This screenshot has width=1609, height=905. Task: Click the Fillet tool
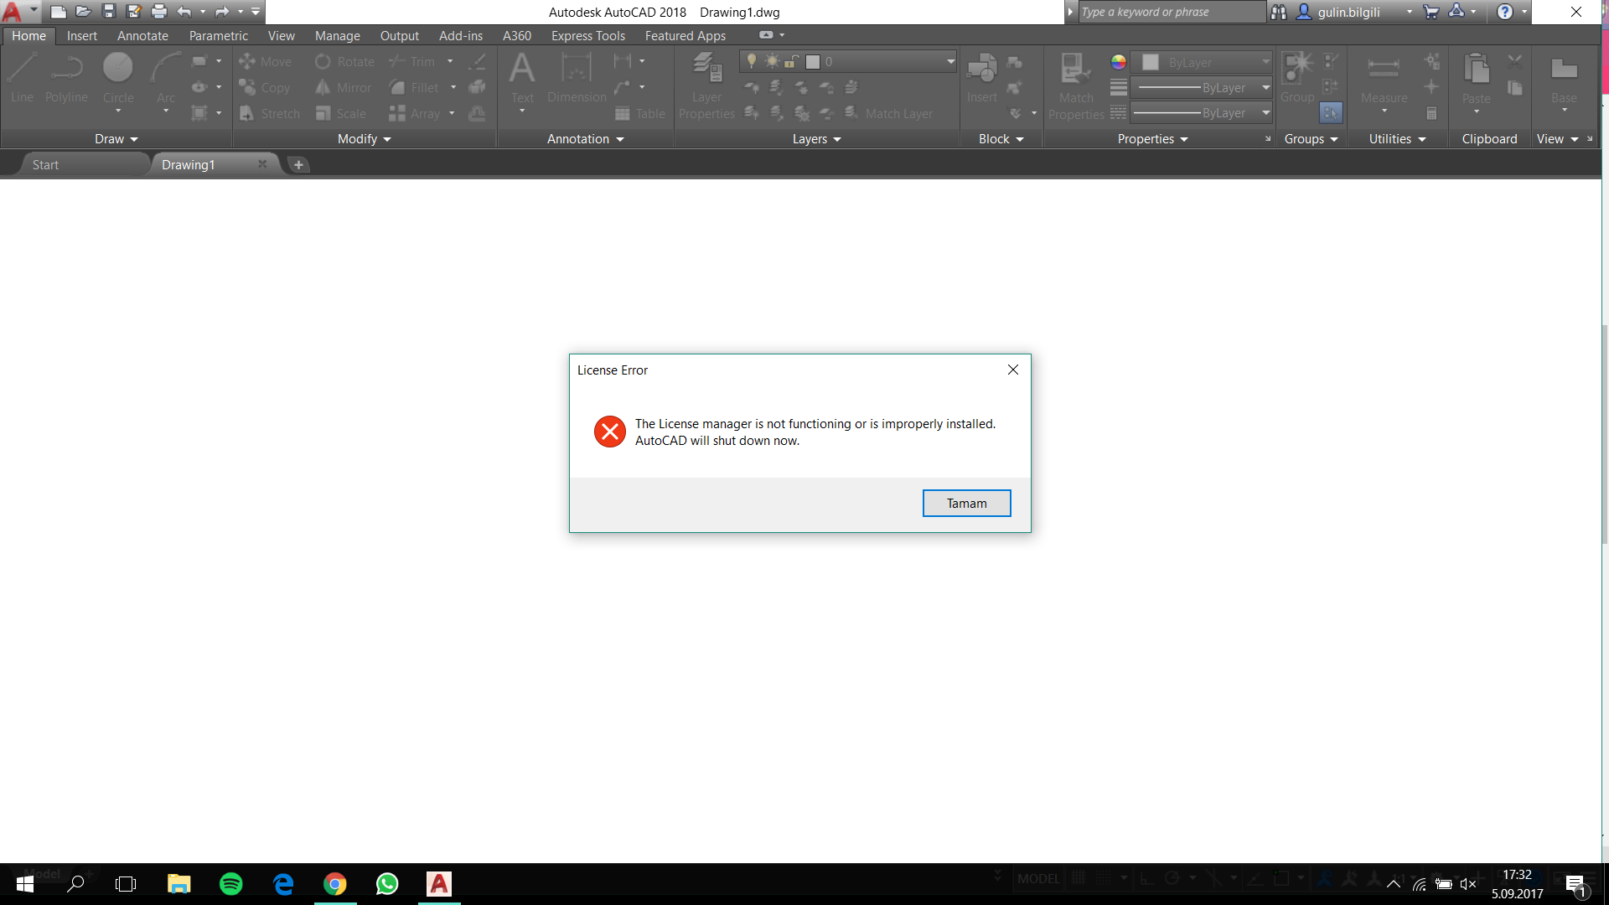point(414,88)
